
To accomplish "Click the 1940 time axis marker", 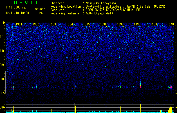I will coord(171,24).
